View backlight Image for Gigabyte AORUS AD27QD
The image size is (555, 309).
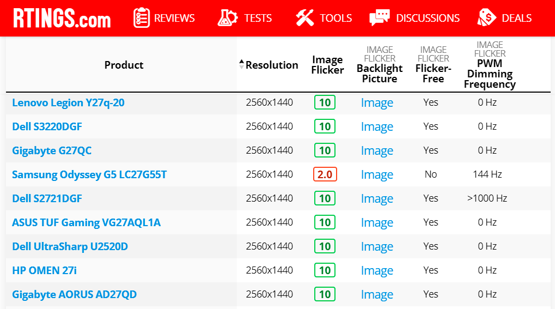pyautogui.click(x=377, y=295)
